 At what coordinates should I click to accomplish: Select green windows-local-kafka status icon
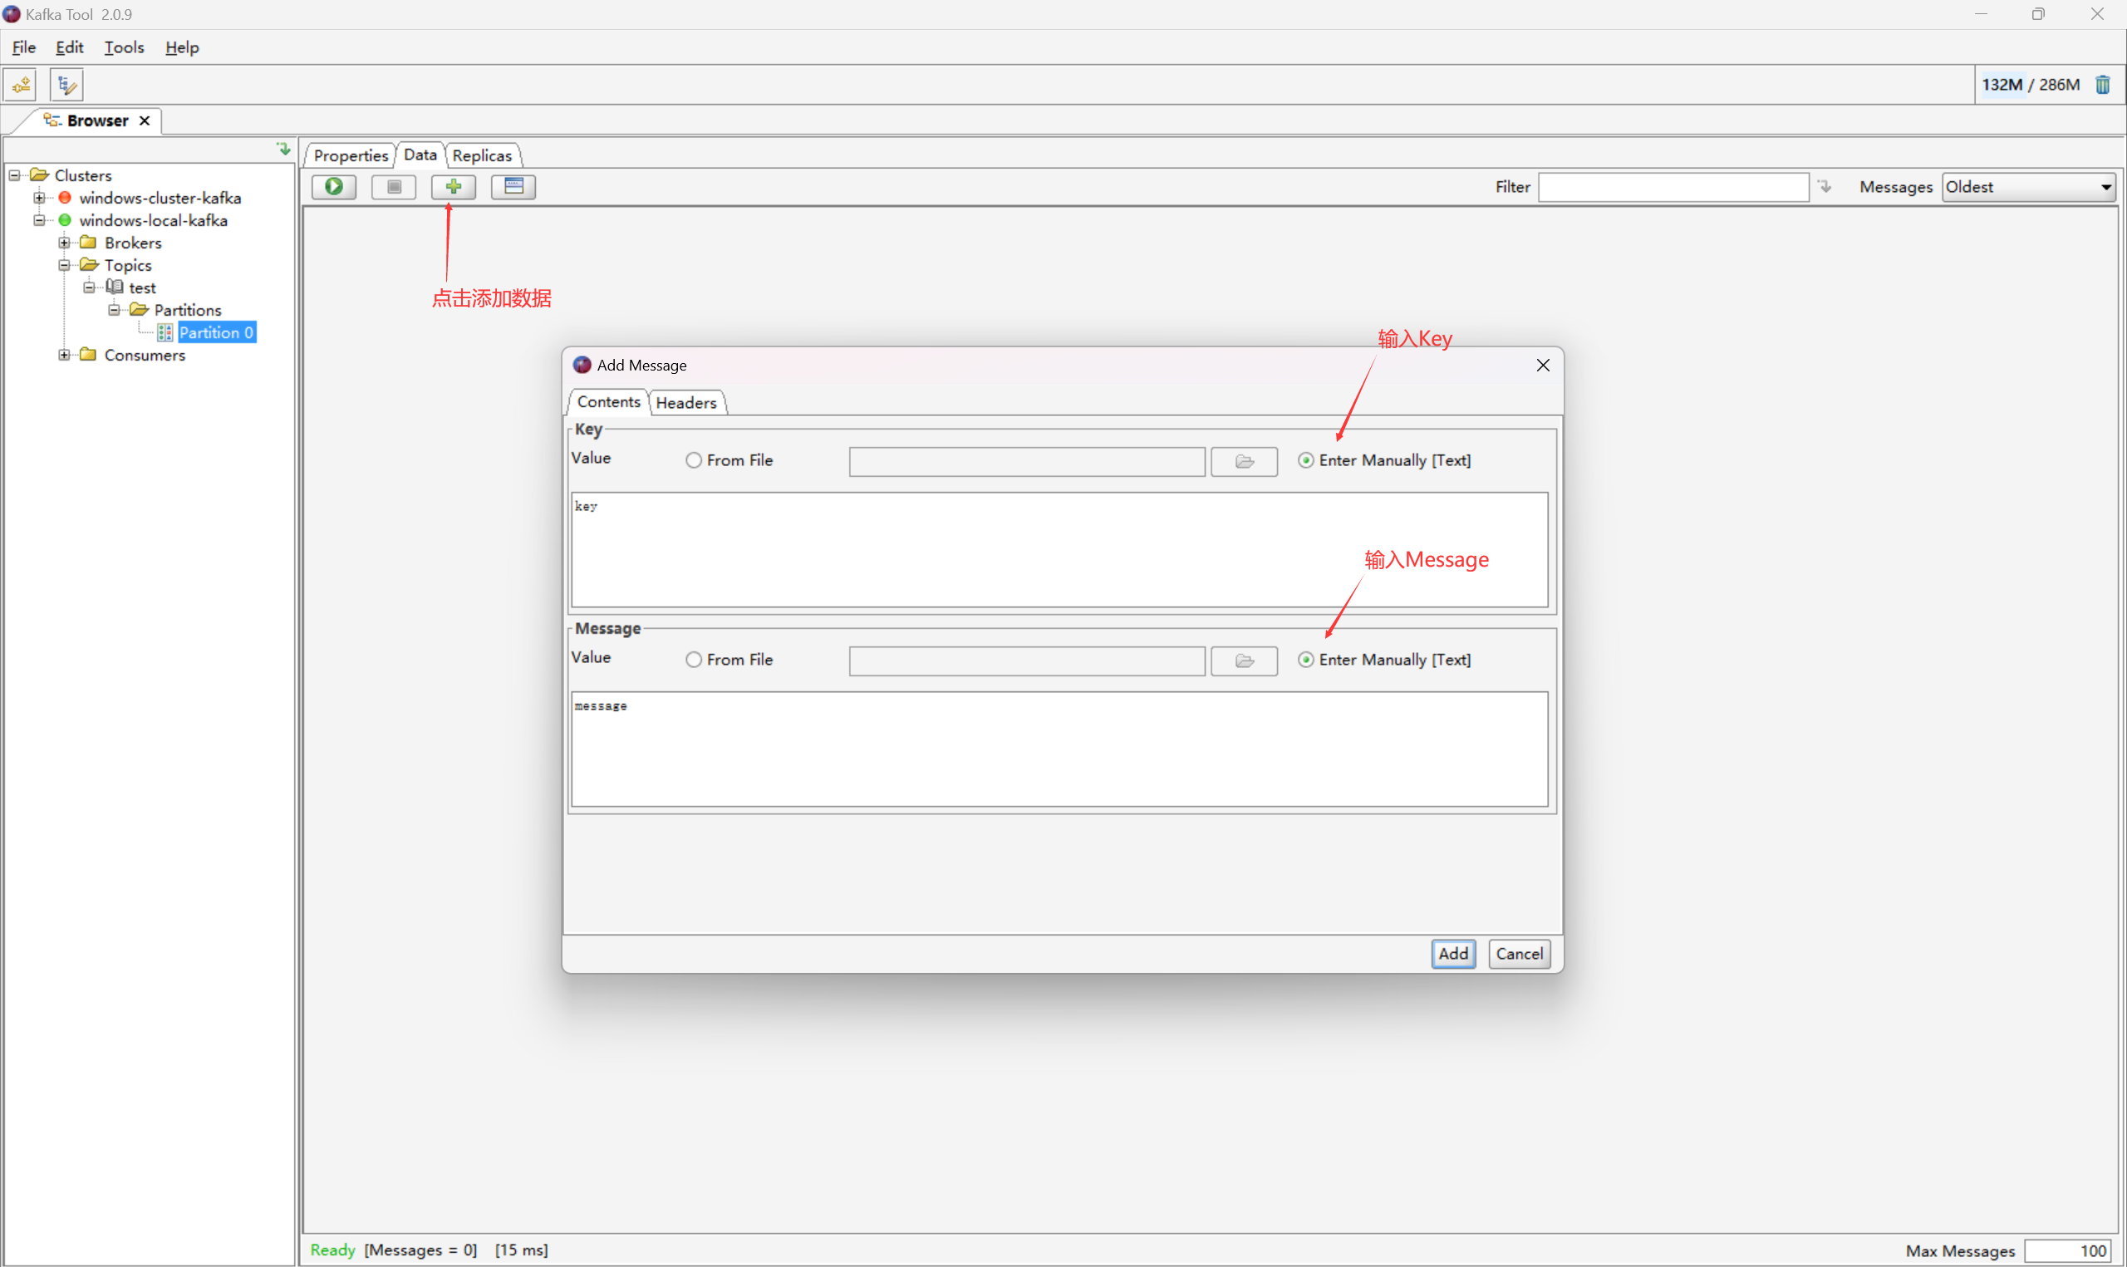[x=65, y=220]
